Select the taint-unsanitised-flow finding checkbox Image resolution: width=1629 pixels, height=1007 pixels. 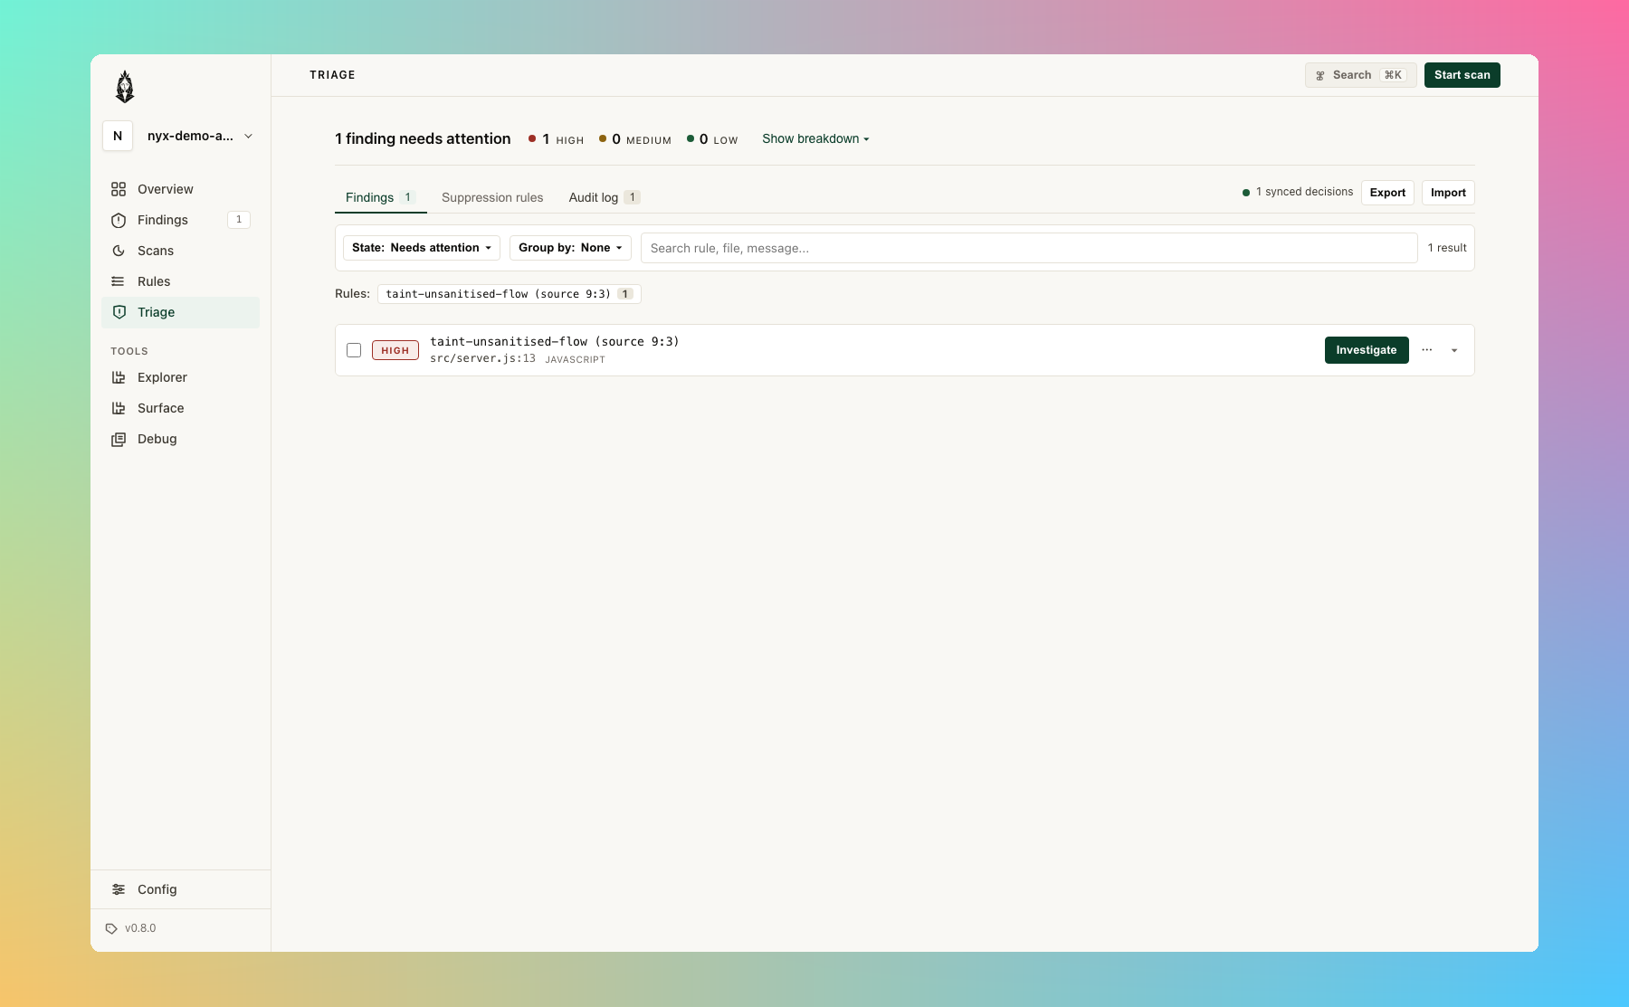(x=354, y=350)
